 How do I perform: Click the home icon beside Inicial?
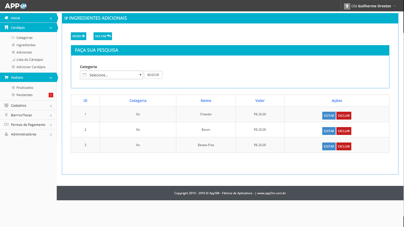pos(6,18)
